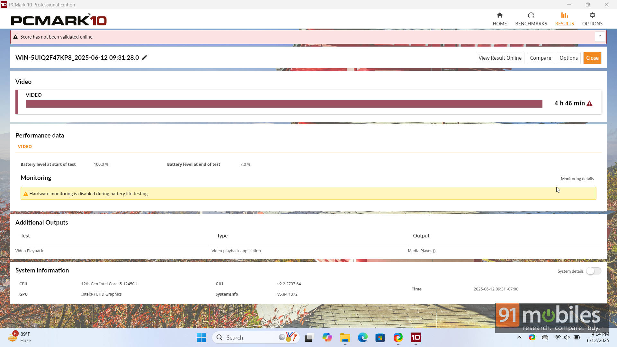Click the Chrome icon in system tray
617x347 pixels.
[532, 337]
